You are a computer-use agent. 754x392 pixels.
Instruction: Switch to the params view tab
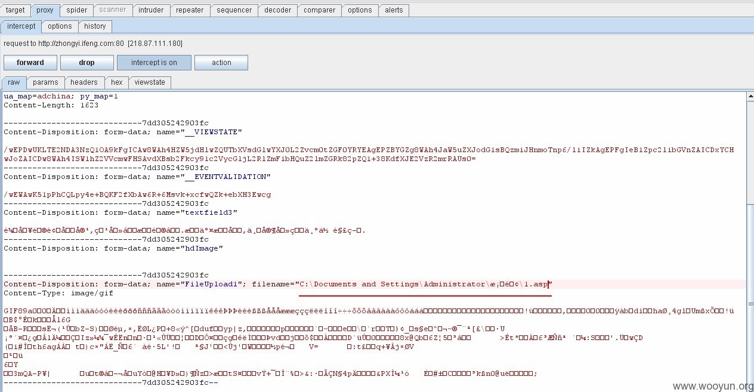click(45, 82)
